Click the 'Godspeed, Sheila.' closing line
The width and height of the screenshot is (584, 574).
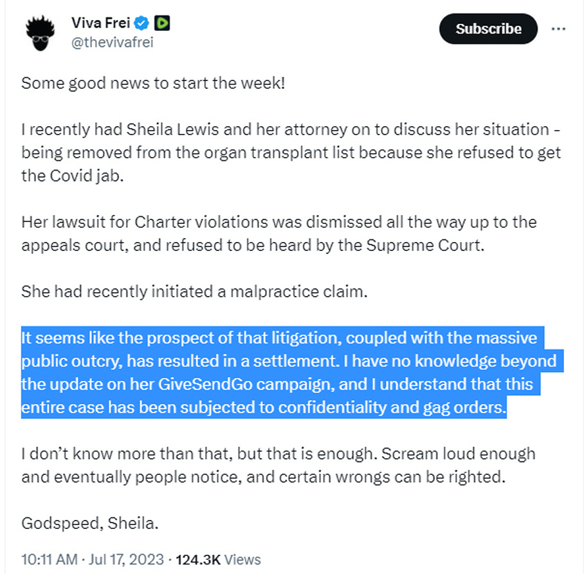click(90, 523)
